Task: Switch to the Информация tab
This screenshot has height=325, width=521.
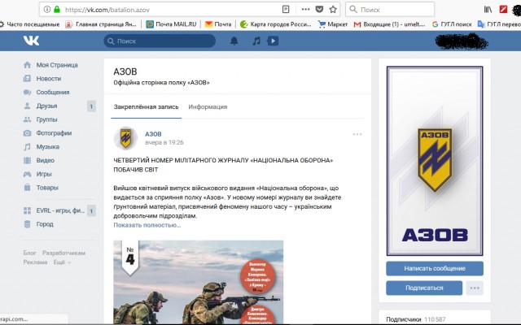Action: tap(208, 106)
